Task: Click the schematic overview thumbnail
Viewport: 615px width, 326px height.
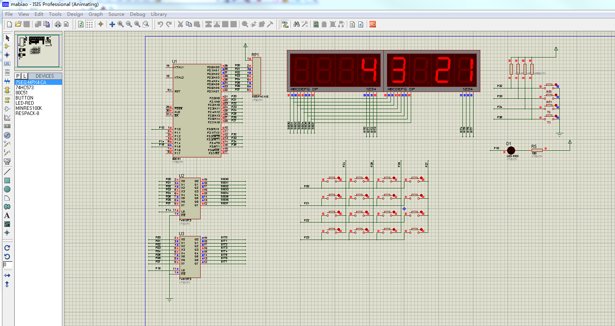Action: [38, 51]
